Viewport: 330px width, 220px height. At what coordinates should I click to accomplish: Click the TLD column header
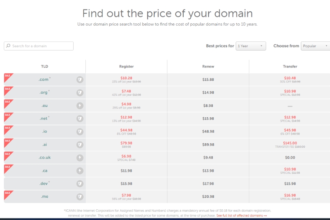[44, 66]
